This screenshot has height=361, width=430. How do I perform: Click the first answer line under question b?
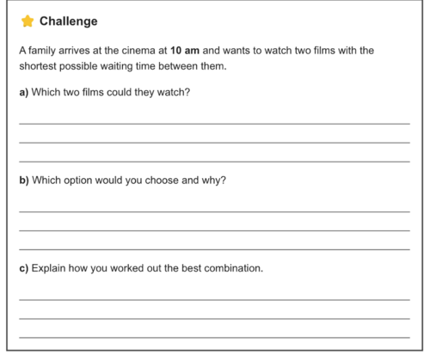click(x=214, y=211)
